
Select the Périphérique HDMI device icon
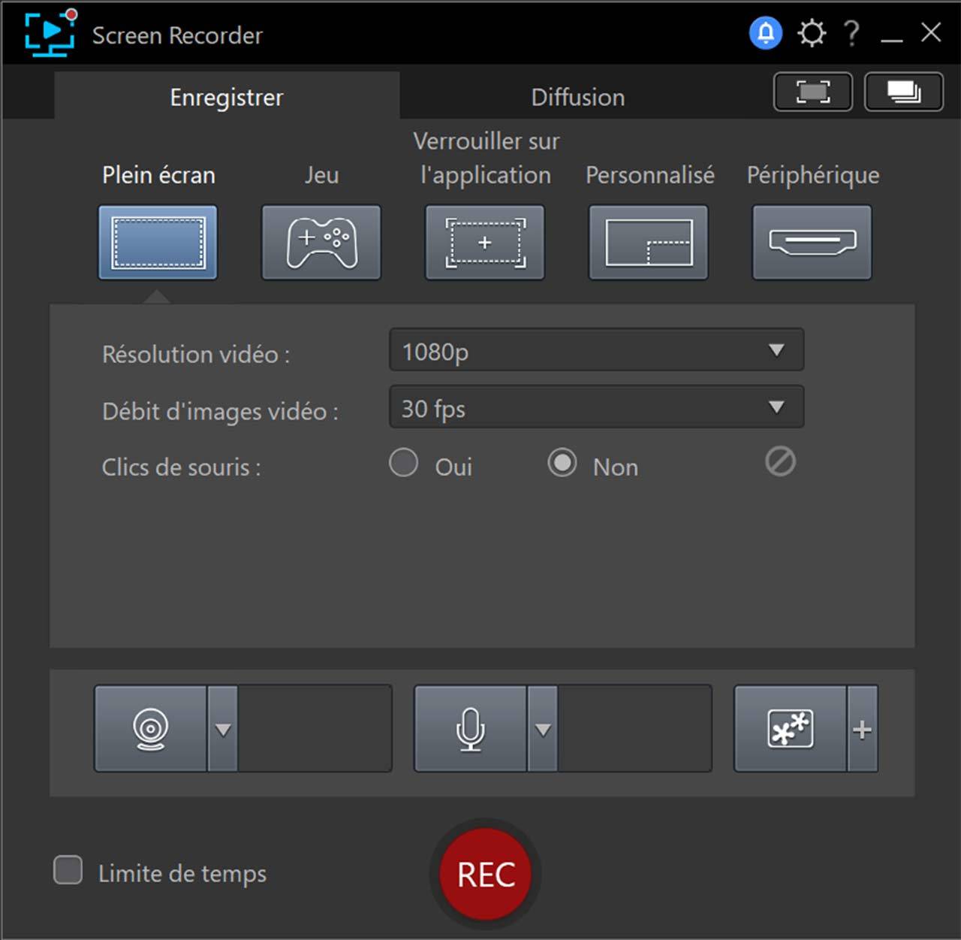[812, 243]
